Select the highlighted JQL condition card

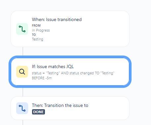coord(70,72)
